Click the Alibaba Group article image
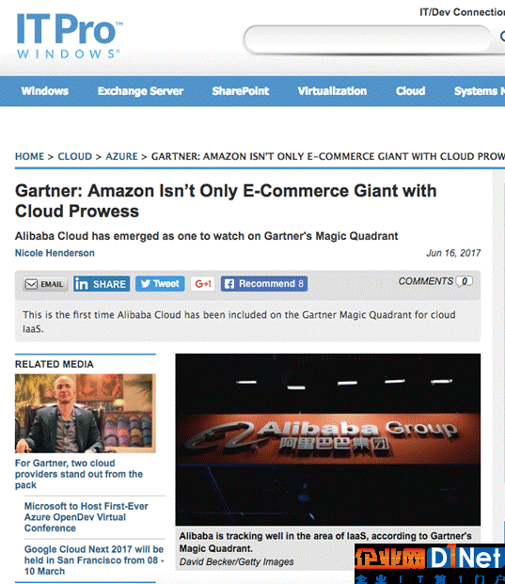The image size is (505, 584). point(327,439)
